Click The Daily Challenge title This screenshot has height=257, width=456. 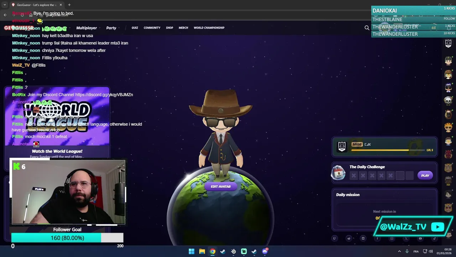click(367, 167)
